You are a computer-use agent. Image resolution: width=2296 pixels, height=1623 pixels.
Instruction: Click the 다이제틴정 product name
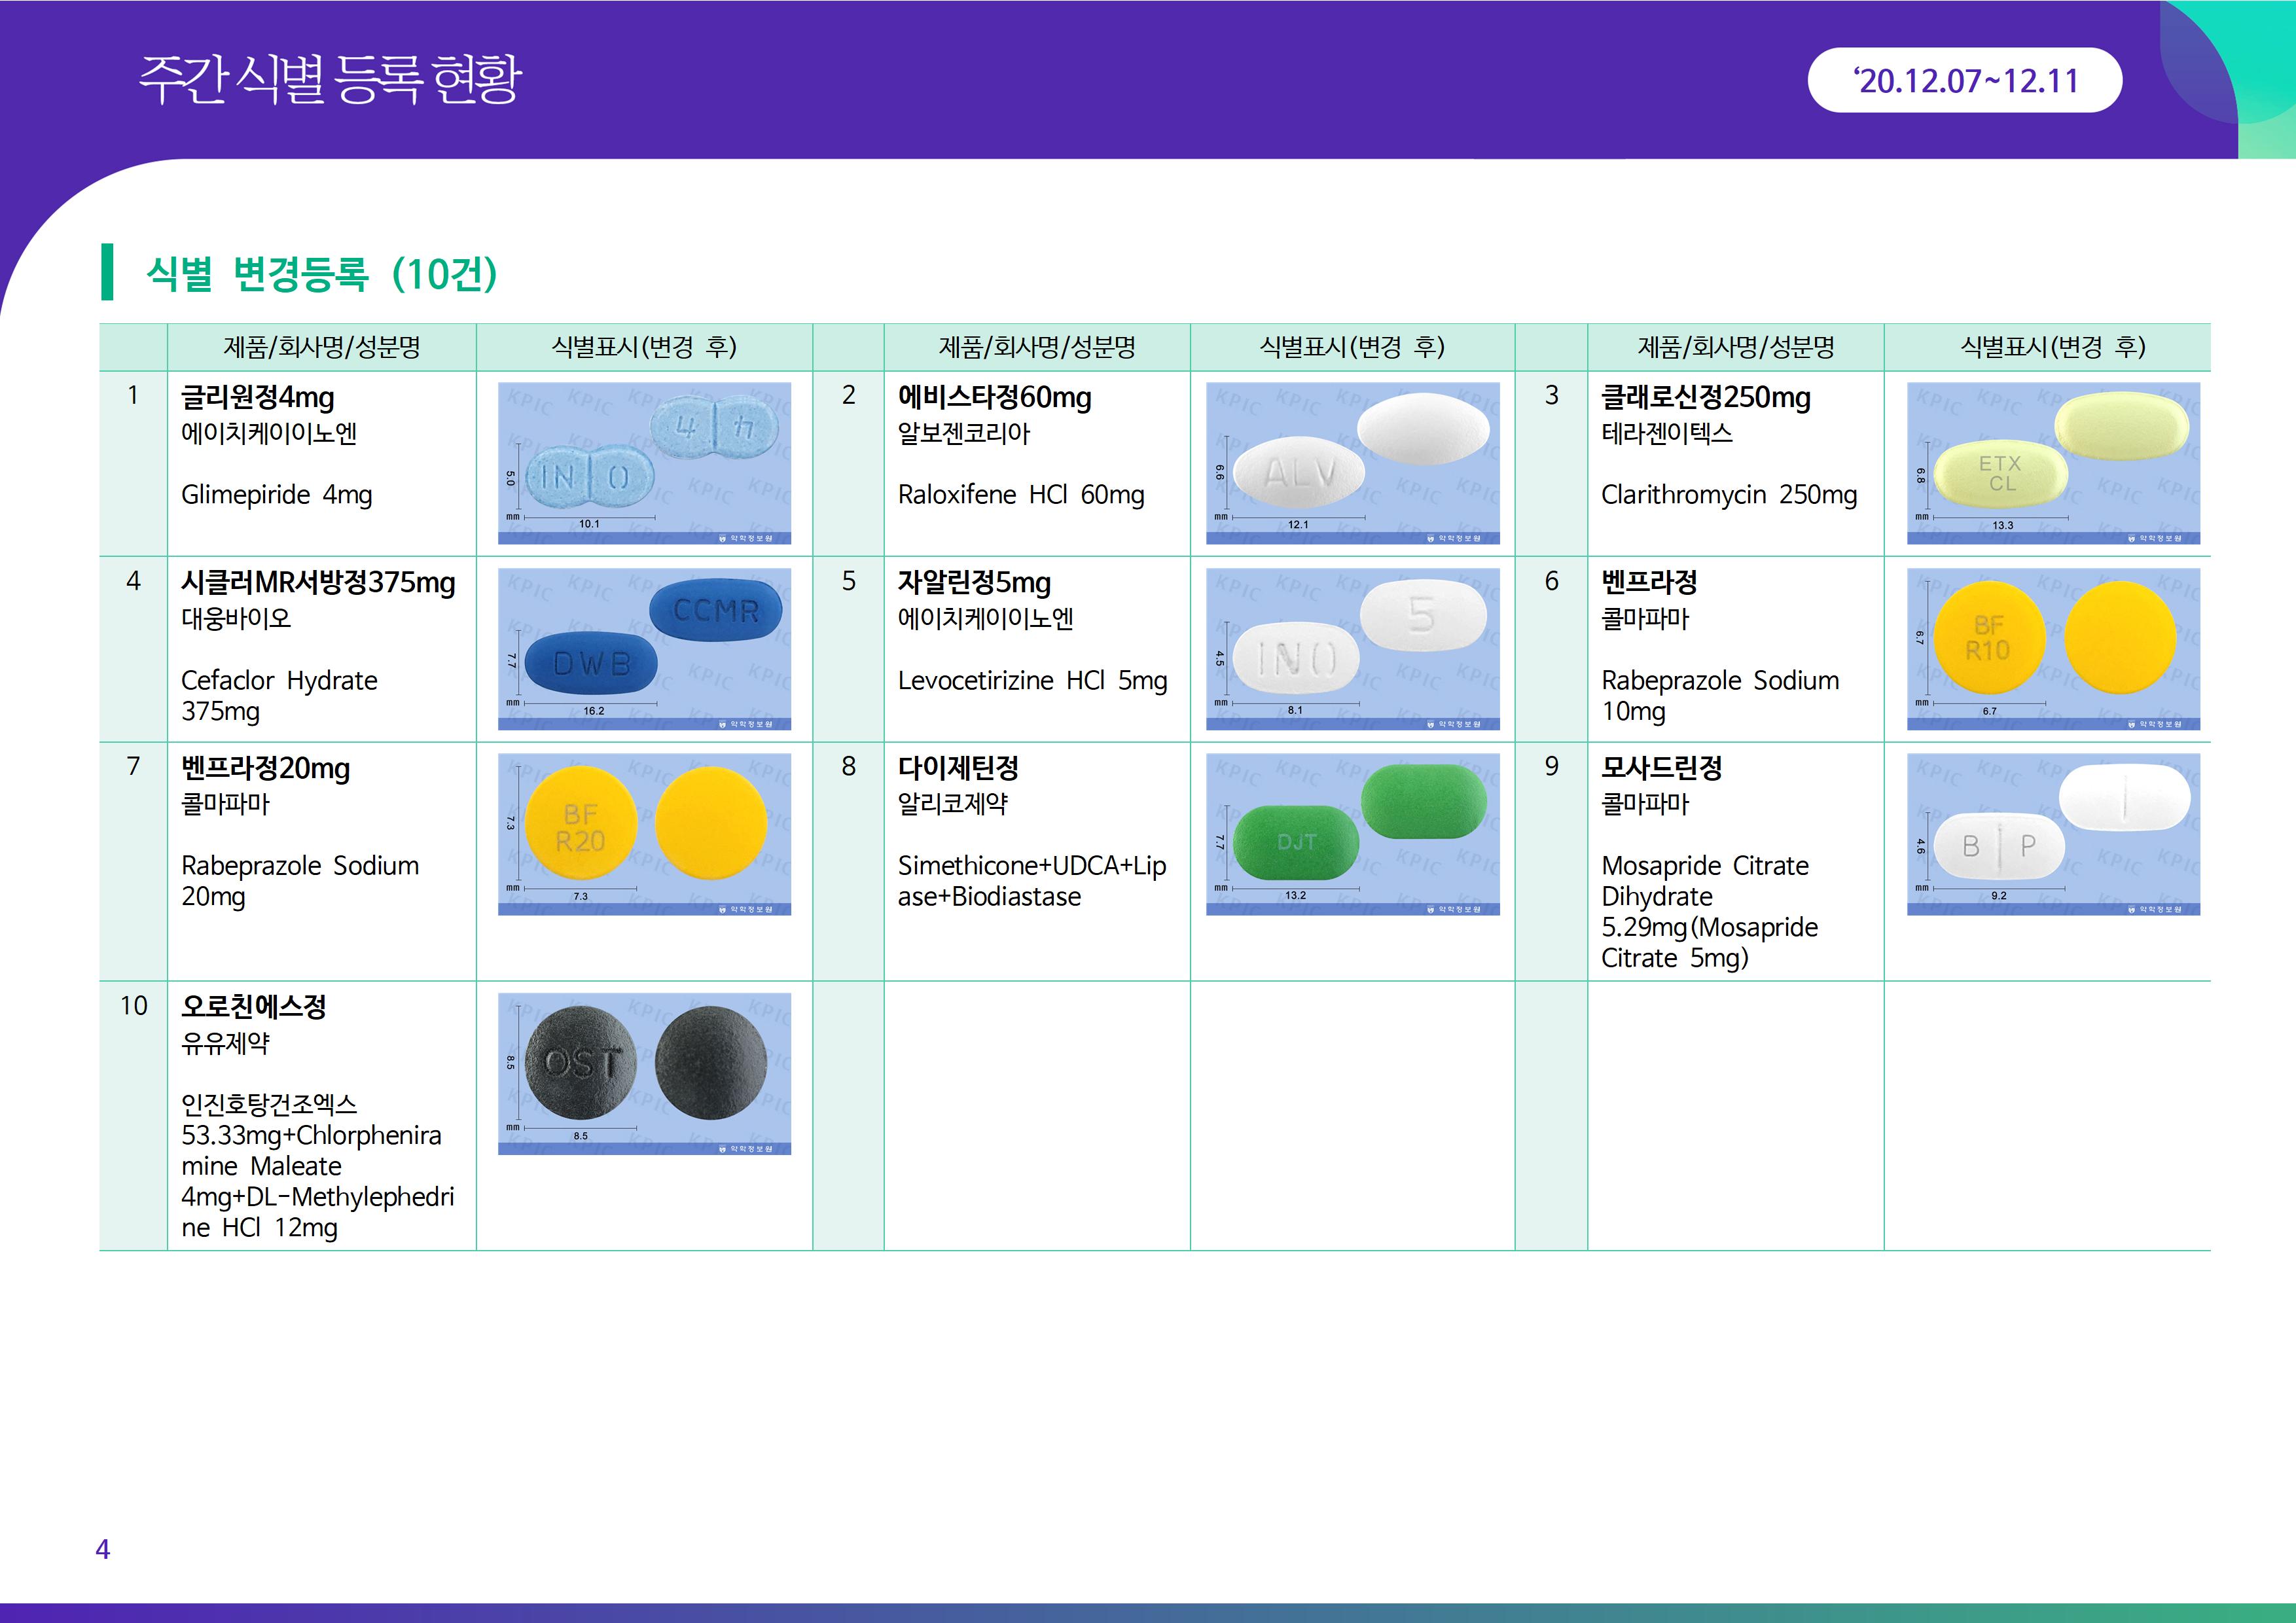click(958, 768)
